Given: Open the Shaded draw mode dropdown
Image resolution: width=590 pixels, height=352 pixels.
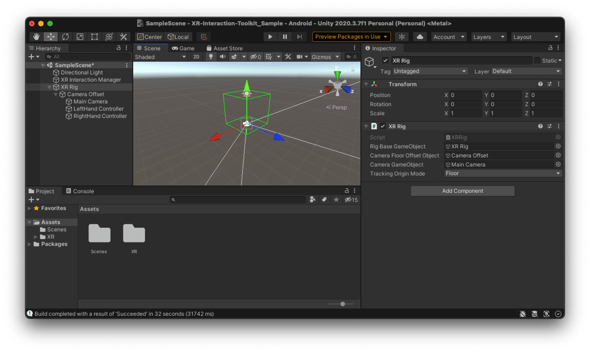Looking at the screenshot, I should click(x=161, y=57).
